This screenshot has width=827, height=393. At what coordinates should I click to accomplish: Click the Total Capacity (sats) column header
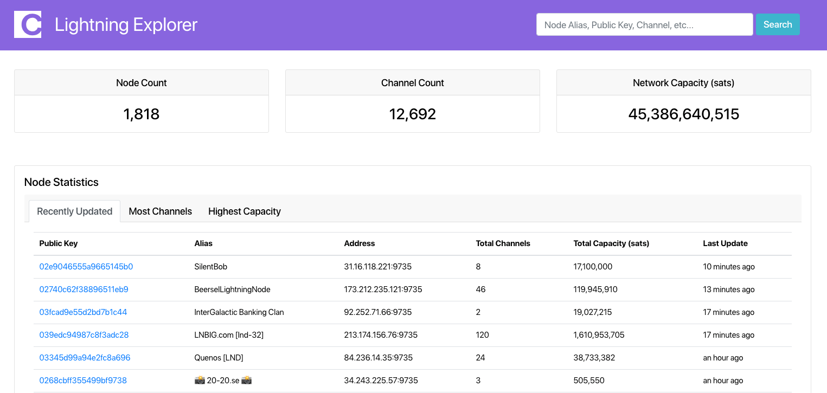(611, 243)
